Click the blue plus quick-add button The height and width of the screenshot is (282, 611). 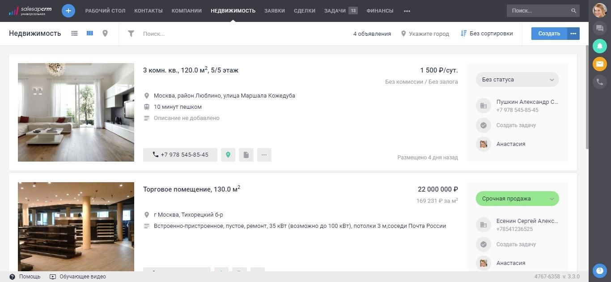[68, 11]
